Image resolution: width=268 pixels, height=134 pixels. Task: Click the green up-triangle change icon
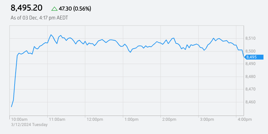[54, 9]
